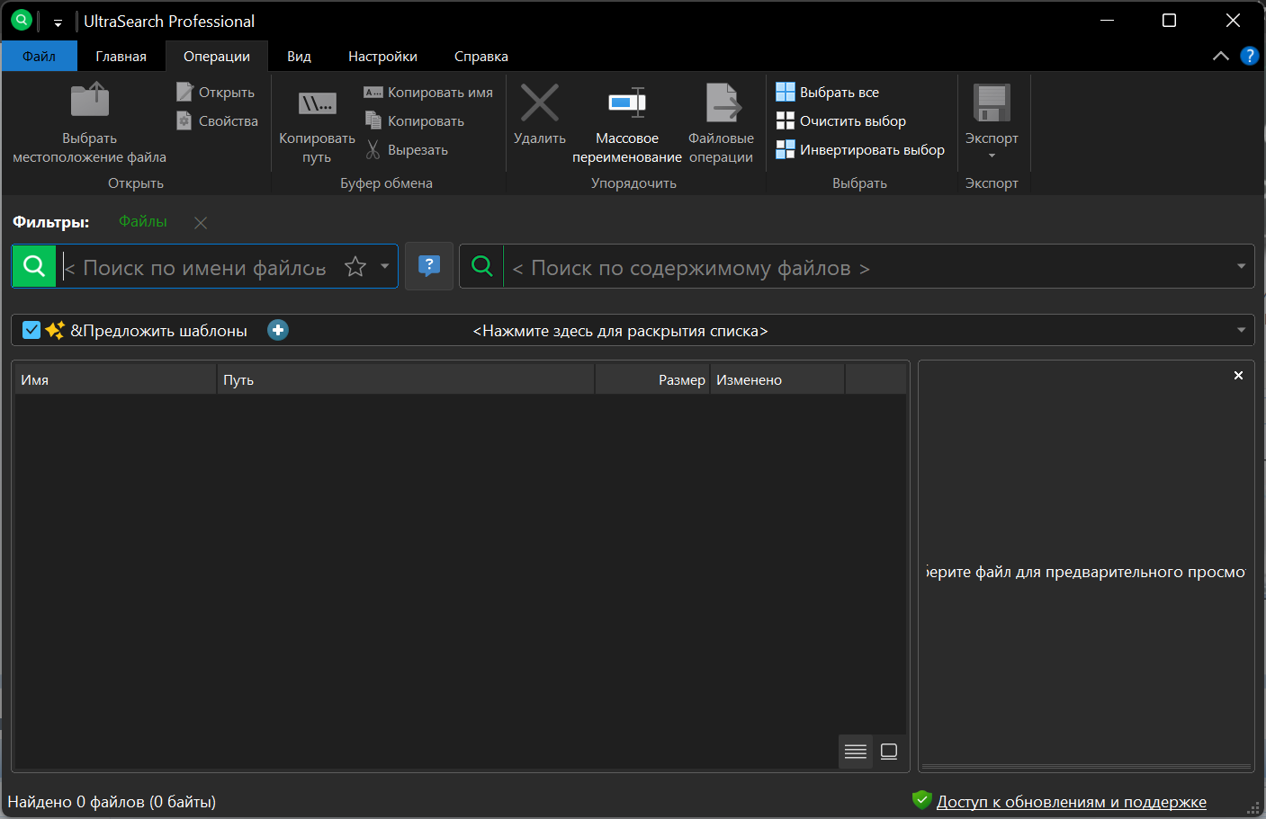
Task: Click the Копировать путь icon
Action: pyautogui.click(x=317, y=103)
